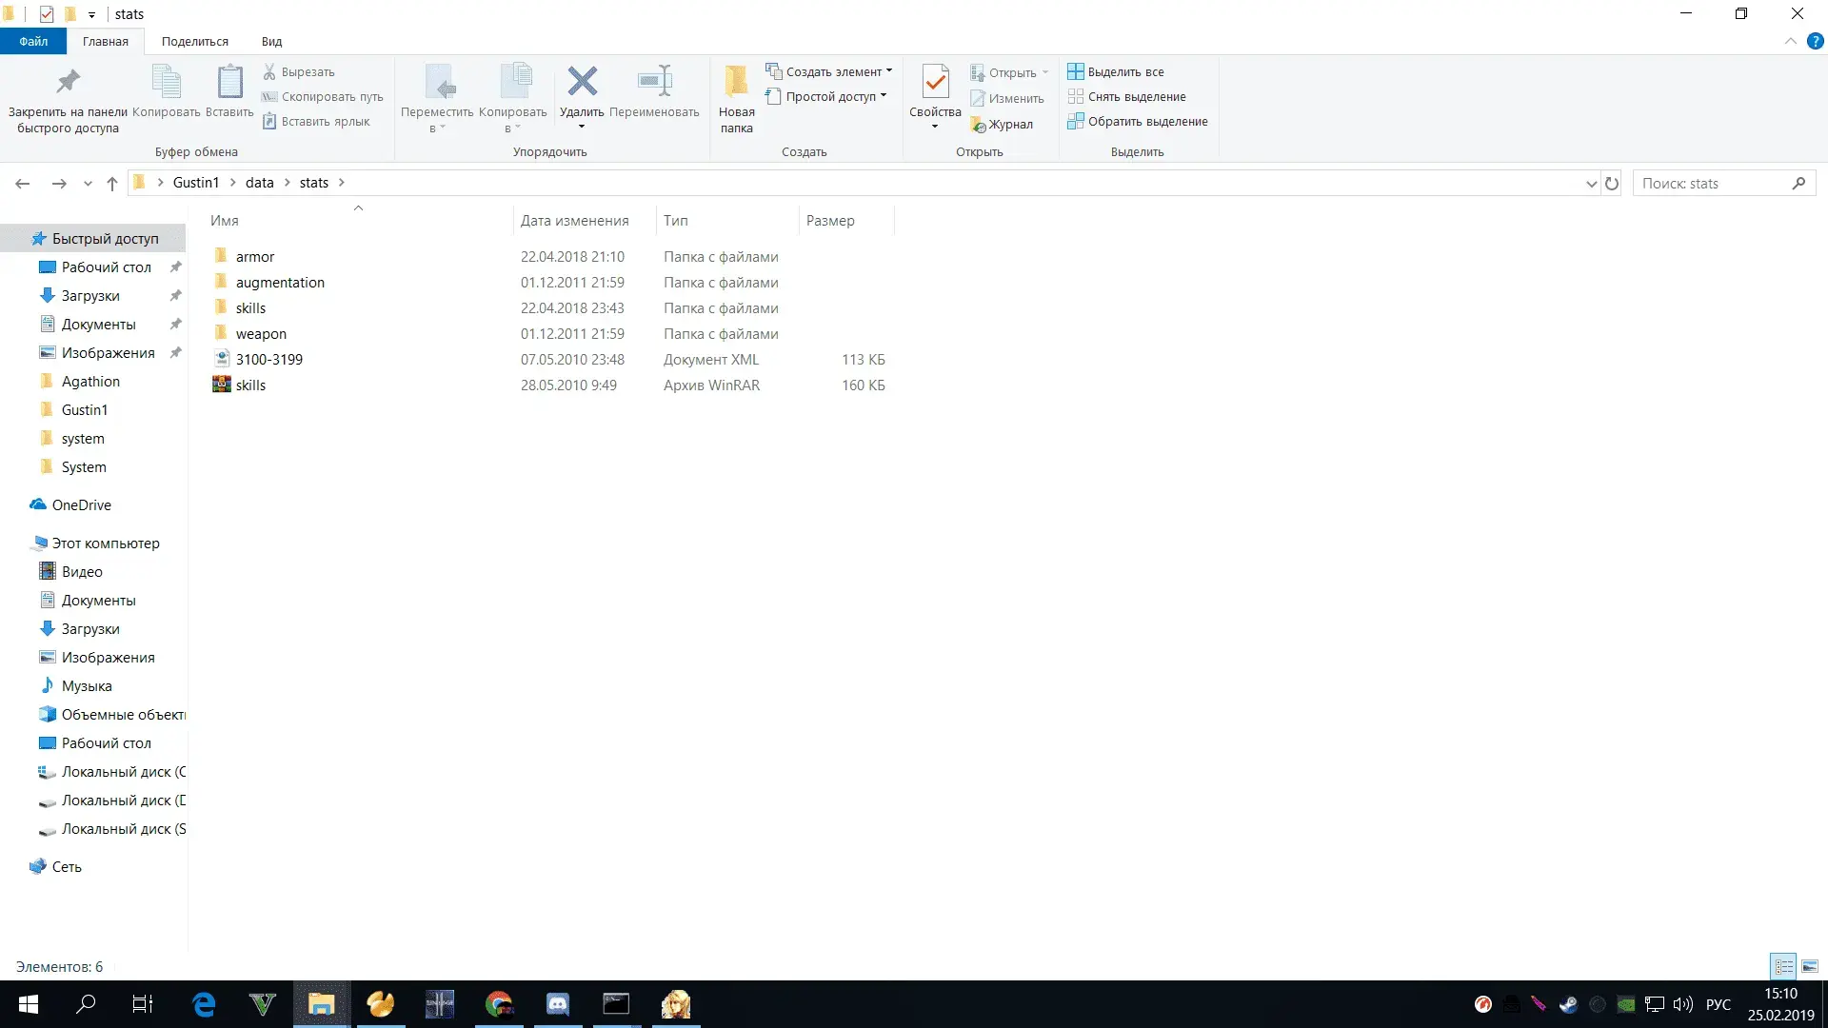Click the volume icon in system tray
The width and height of the screenshot is (1828, 1028).
(1682, 1004)
